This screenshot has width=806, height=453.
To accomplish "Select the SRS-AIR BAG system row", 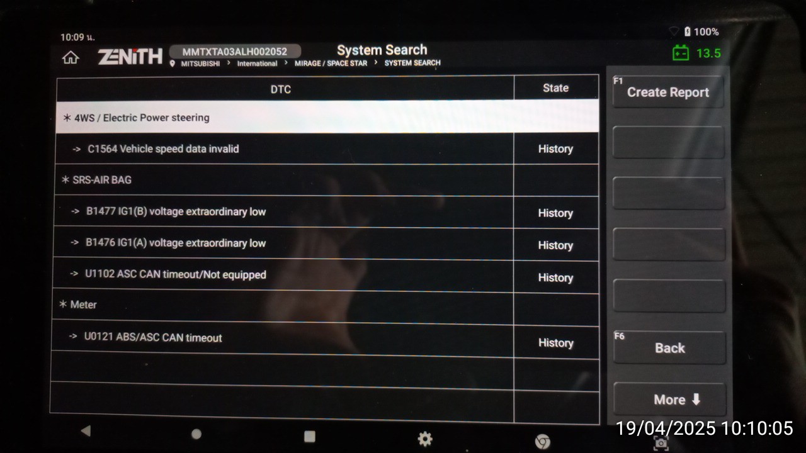I will (x=285, y=180).
